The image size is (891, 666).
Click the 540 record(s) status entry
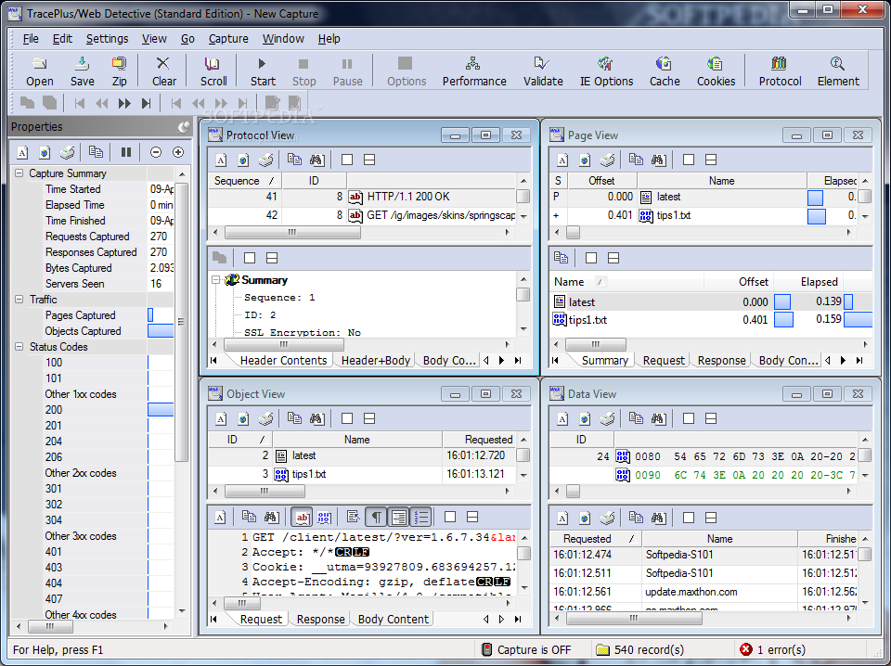click(639, 649)
